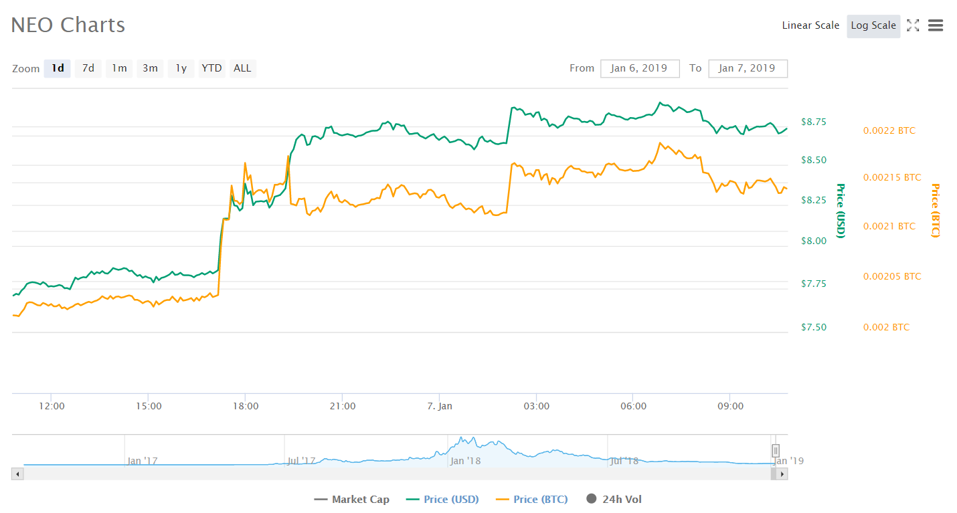Click the fullscreen expand icon
Viewport: 957px width, 513px height.
click(913, 25)
